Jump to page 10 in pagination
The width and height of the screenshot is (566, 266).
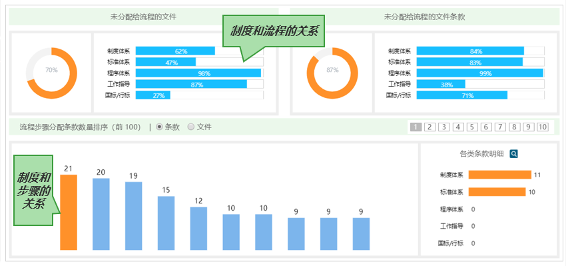[x=543, y=127]
